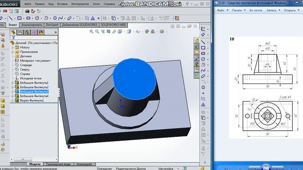Viewport: 303px width, 170px height.
Task: Switch to the SOLIDWORKS MBD tab
Action: [114, 25]
